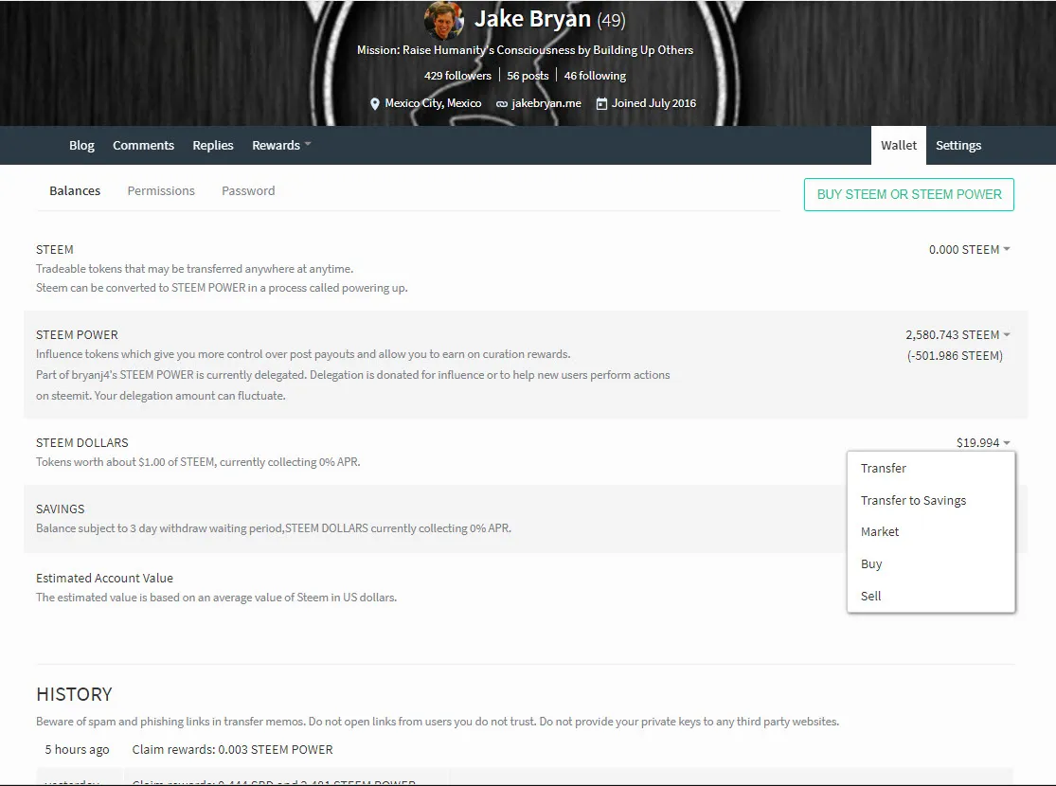Expand the Rewards dropdown menu

281,145
